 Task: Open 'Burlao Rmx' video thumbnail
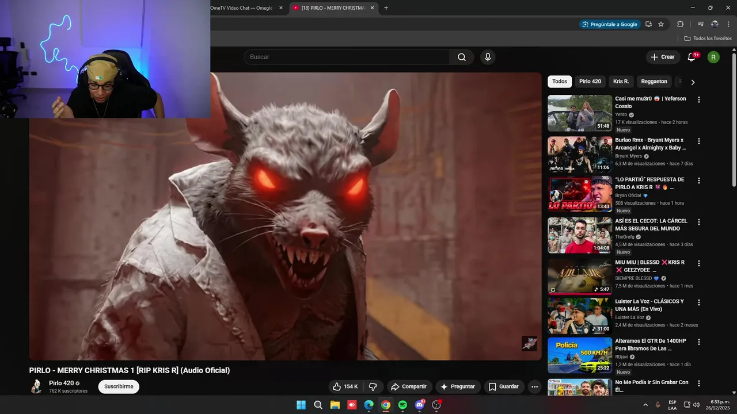click(x=580, y=155)
